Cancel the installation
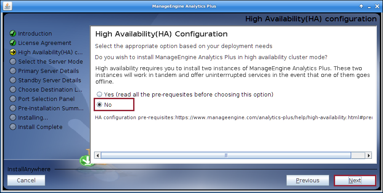The height and width of the screenshot is (193, 383). [x=26, y=180]
